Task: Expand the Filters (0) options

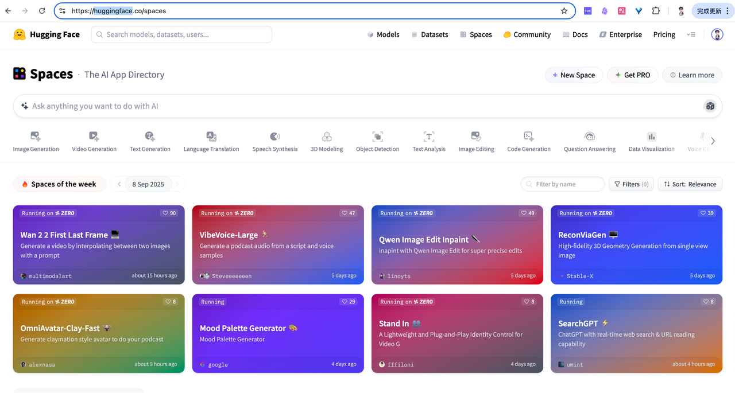Action: tap(631, 184)
